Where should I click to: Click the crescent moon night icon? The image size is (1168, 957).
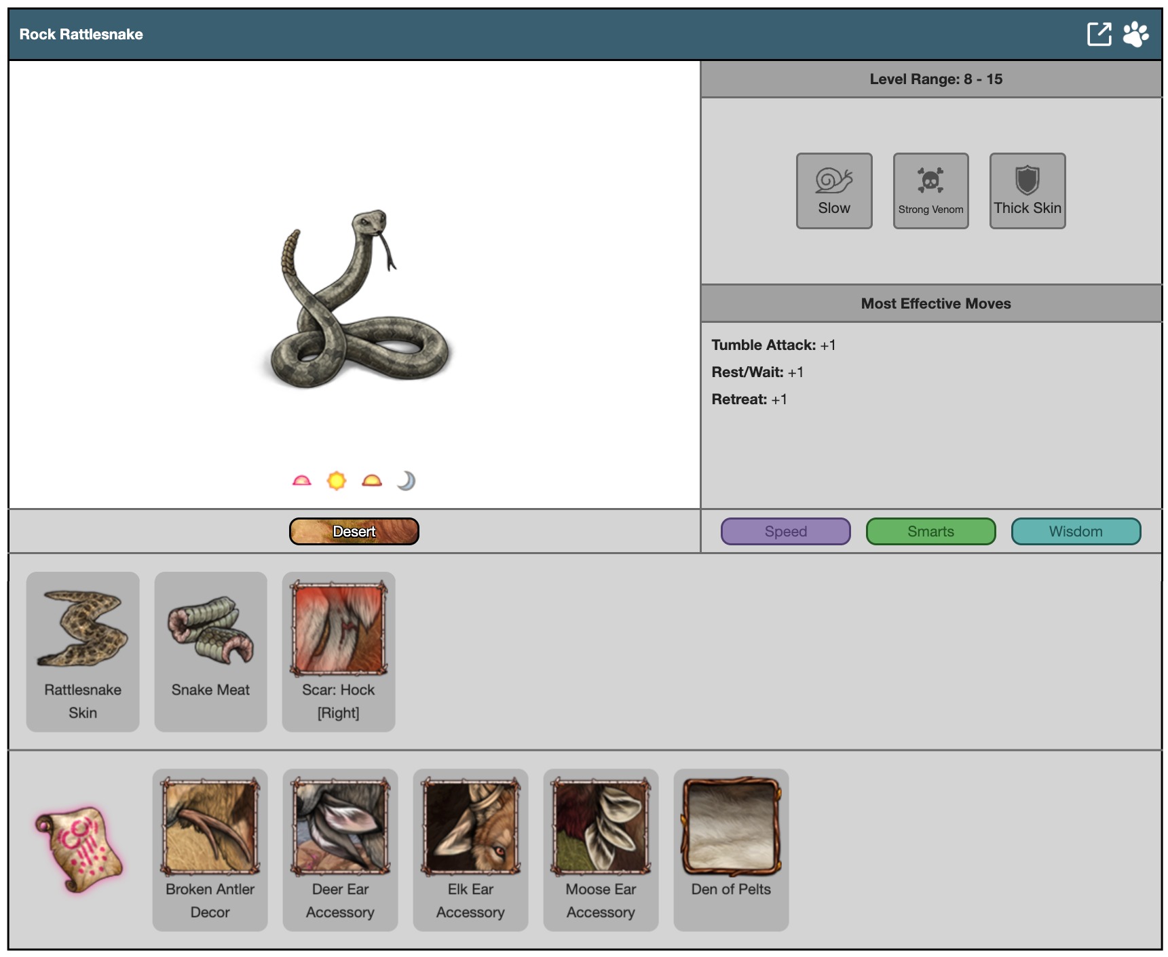tap(406, 481)
